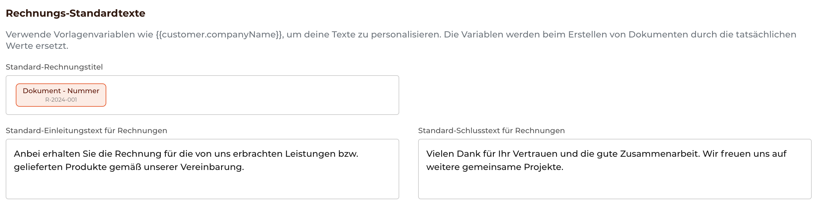
Task: Click the words Leistungen bzw. in the intro text
Action: tap(322, 154)
